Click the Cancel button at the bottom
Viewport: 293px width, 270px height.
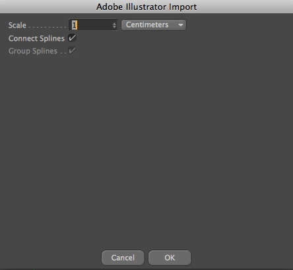click(x=123, y=257)
